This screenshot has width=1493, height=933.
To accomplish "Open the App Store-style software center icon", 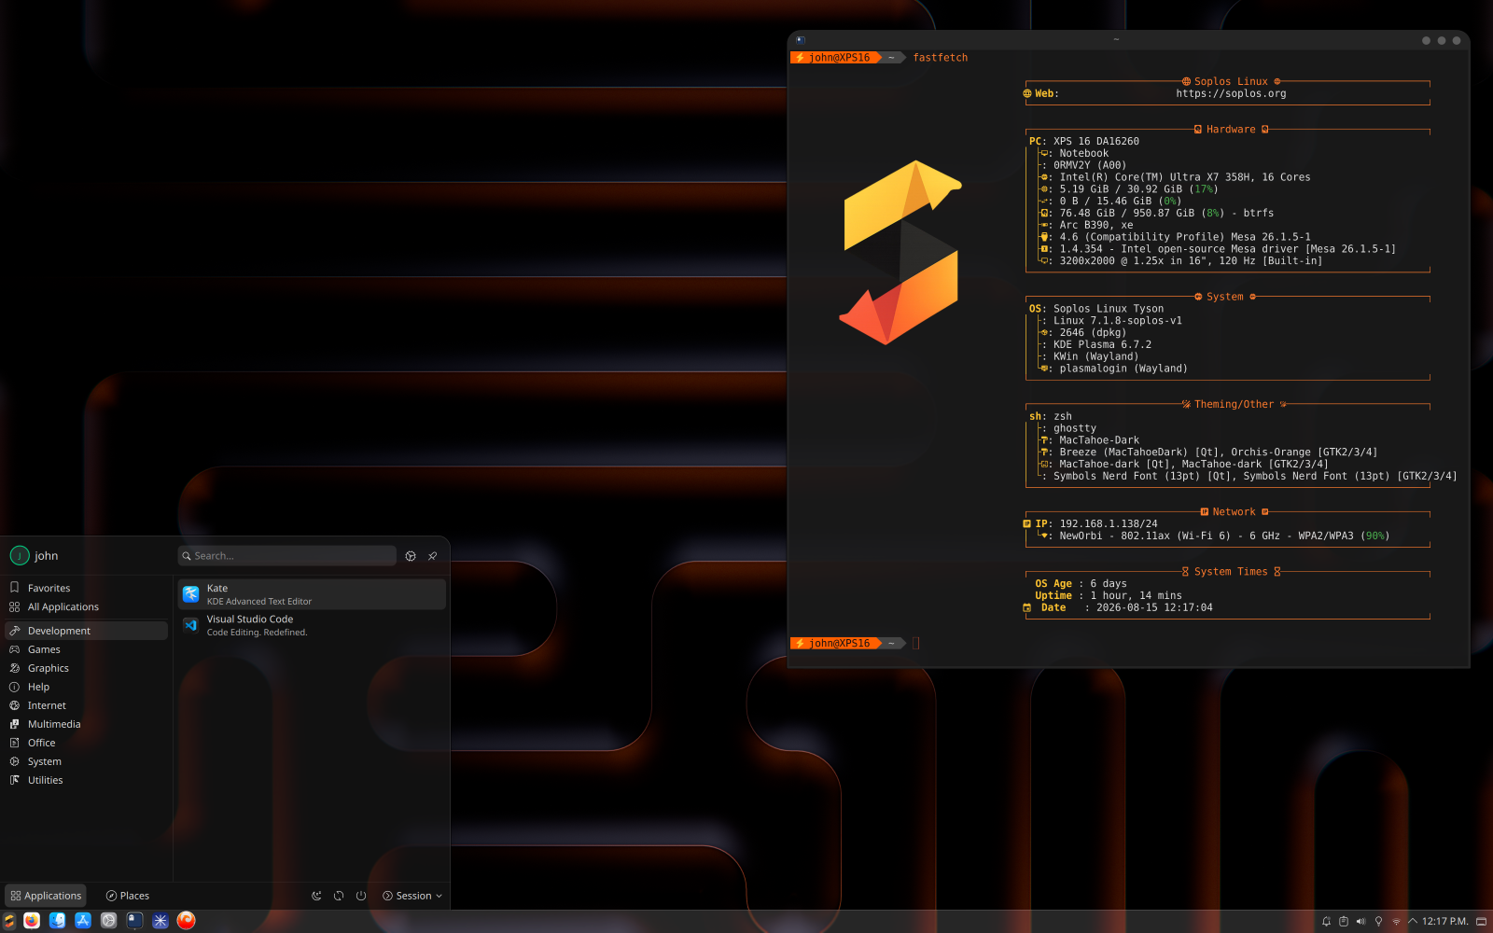I will click(83, 921).
